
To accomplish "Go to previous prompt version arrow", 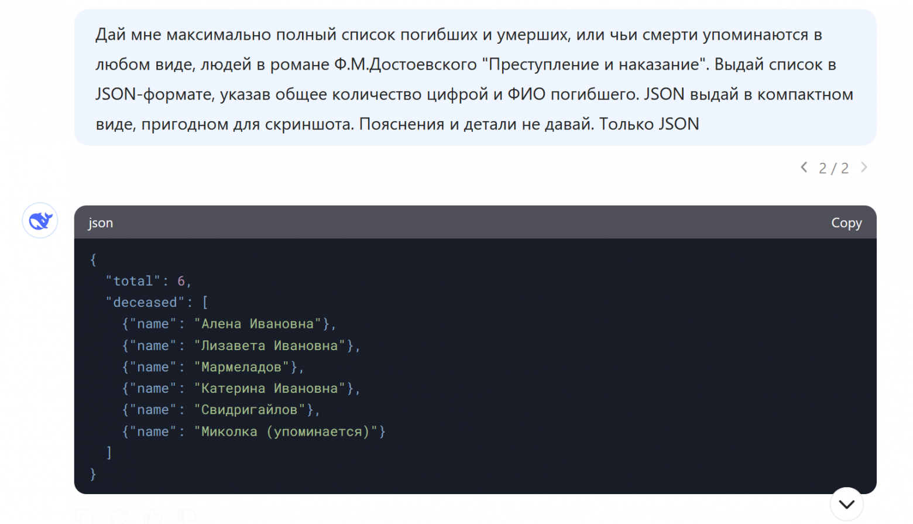I will tap(804, 167).
